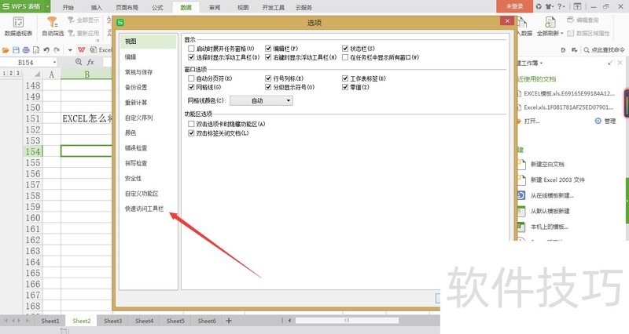Click the skin shirt icon in title bar

click(548, 6)
